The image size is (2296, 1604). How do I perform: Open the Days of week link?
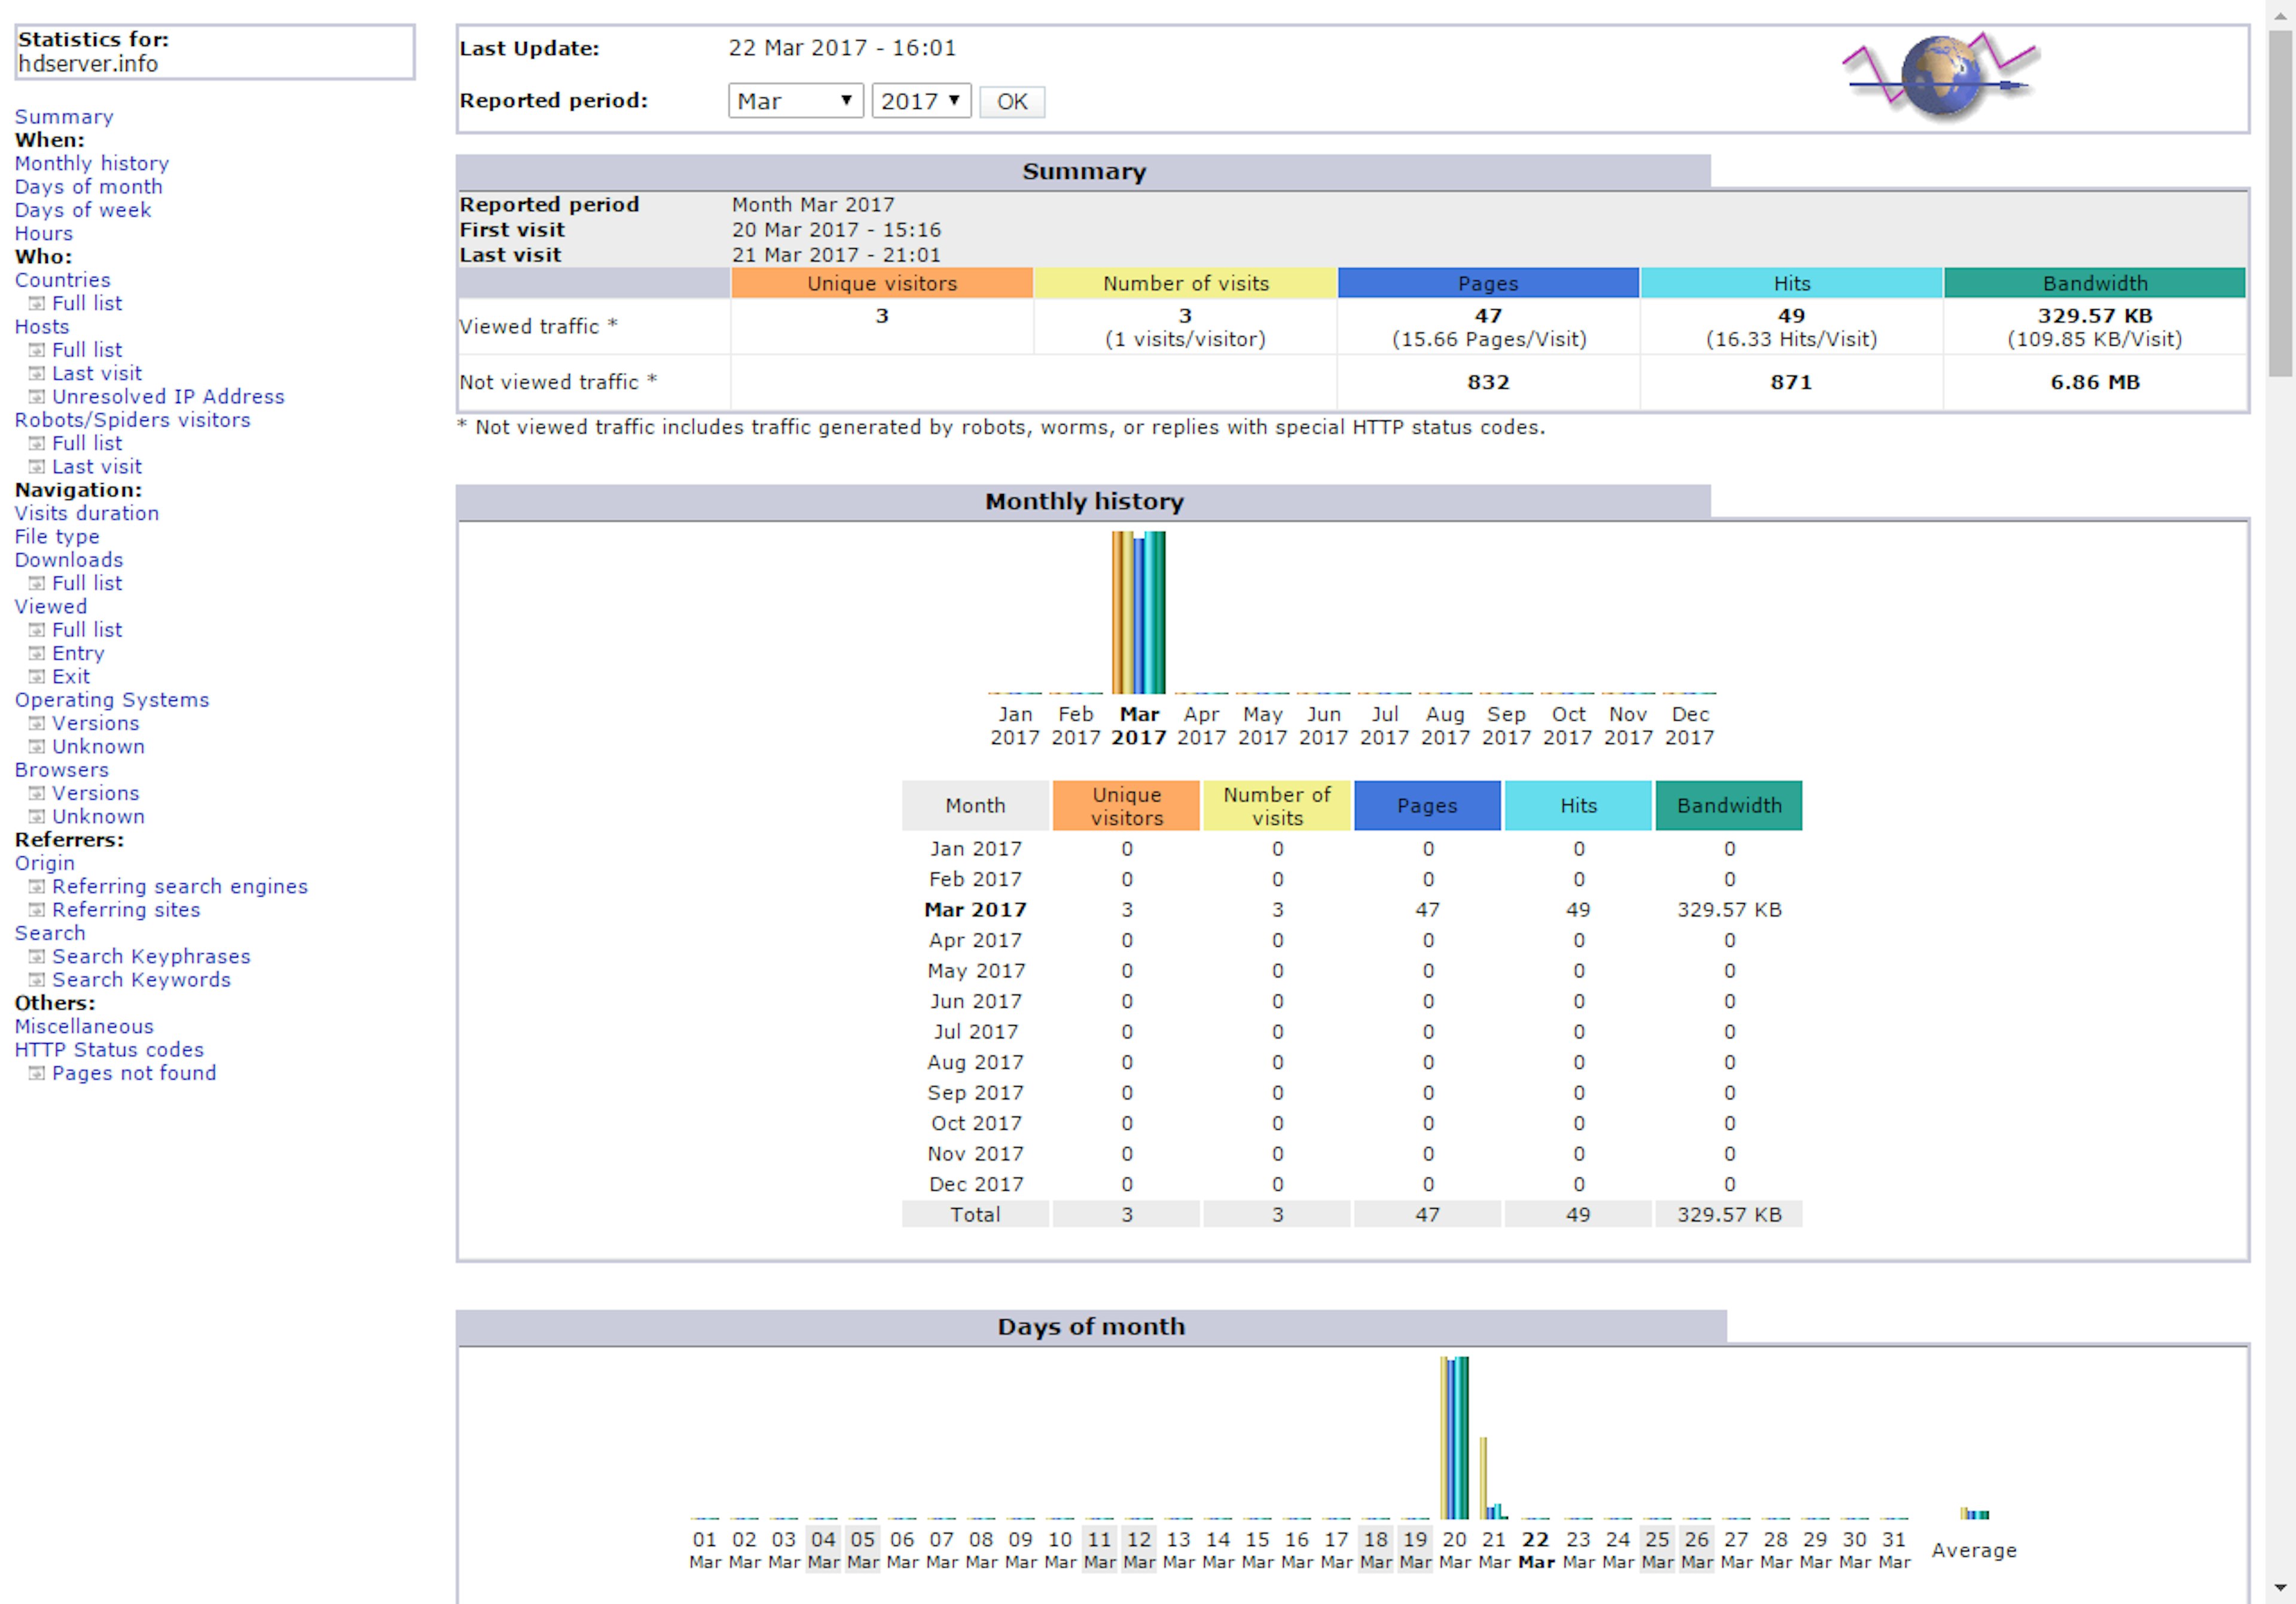(83, 210)
